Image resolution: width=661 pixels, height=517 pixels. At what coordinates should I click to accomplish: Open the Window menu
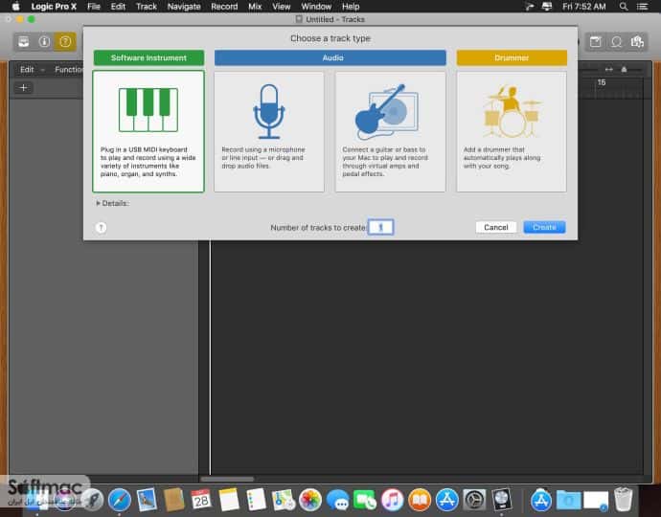click(x=316, y=7)
